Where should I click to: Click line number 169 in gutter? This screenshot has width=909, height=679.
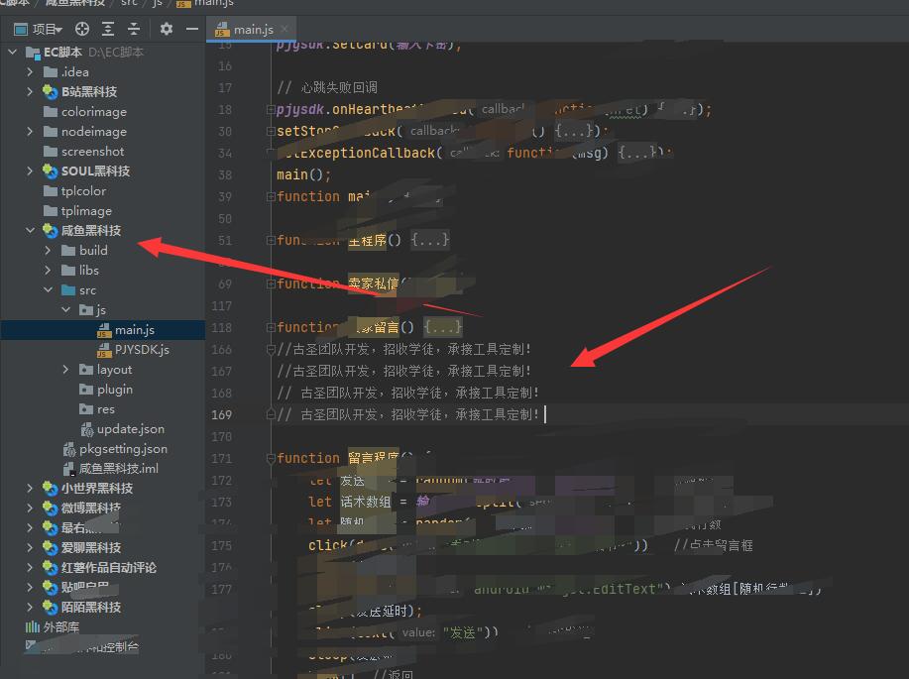coord(221,415)
